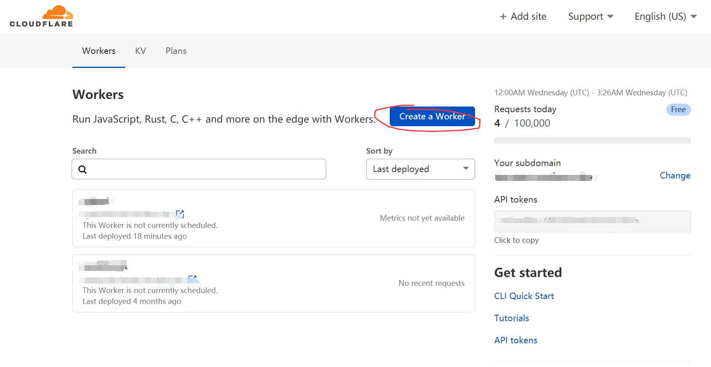The image size is (711, 367).
Task: Click the plus icon beside Add site
Action: pos(503,16)
